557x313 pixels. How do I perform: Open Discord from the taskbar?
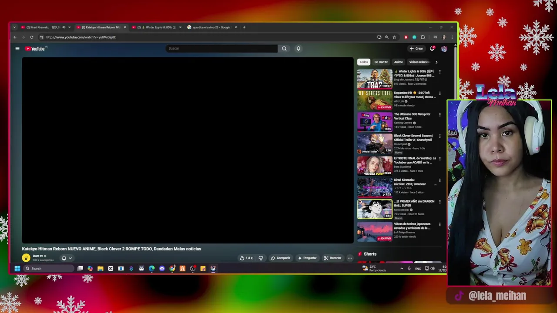[x=162, y=269]
